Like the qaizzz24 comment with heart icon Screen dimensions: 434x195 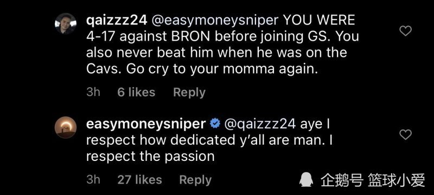point(406,31)
